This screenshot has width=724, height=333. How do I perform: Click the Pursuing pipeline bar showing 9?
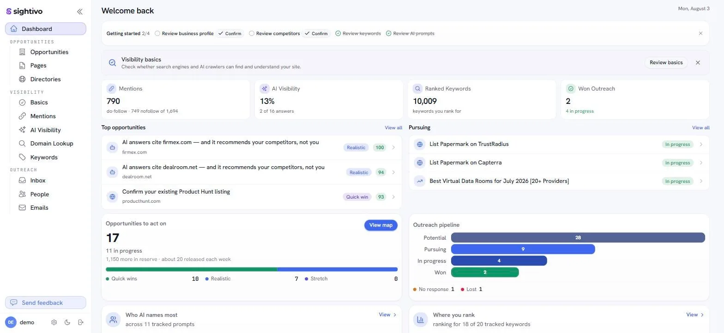523,249
